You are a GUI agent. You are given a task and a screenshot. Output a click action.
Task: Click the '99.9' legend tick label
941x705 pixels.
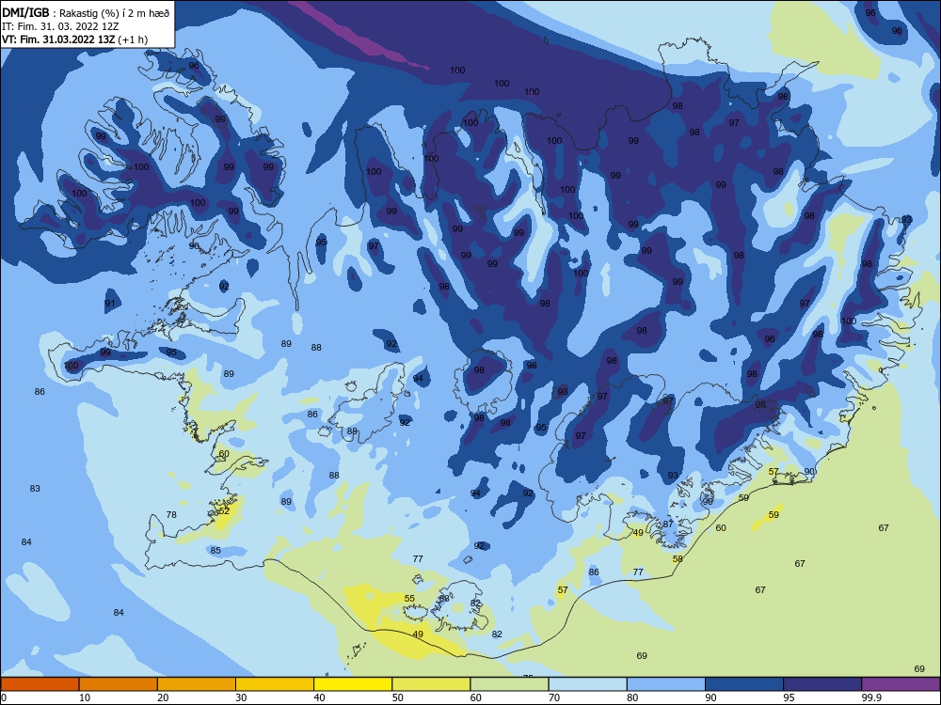point(870,697)
